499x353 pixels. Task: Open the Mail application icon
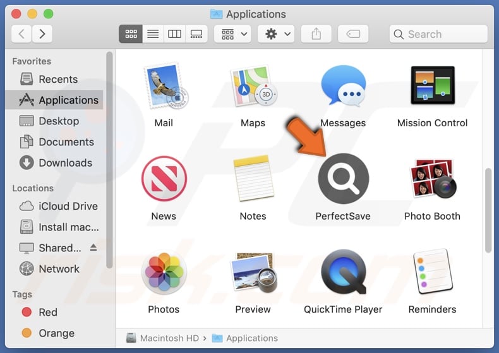coord(165,86)
